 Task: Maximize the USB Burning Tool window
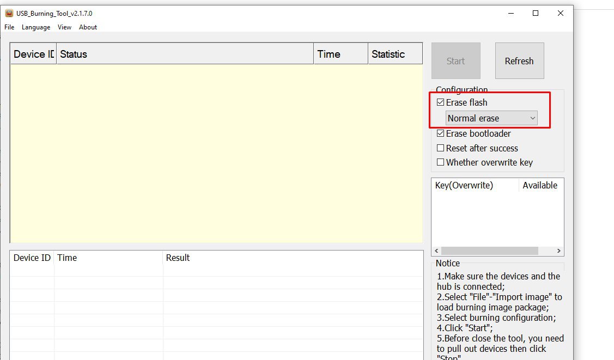click(x=536, y=13)
